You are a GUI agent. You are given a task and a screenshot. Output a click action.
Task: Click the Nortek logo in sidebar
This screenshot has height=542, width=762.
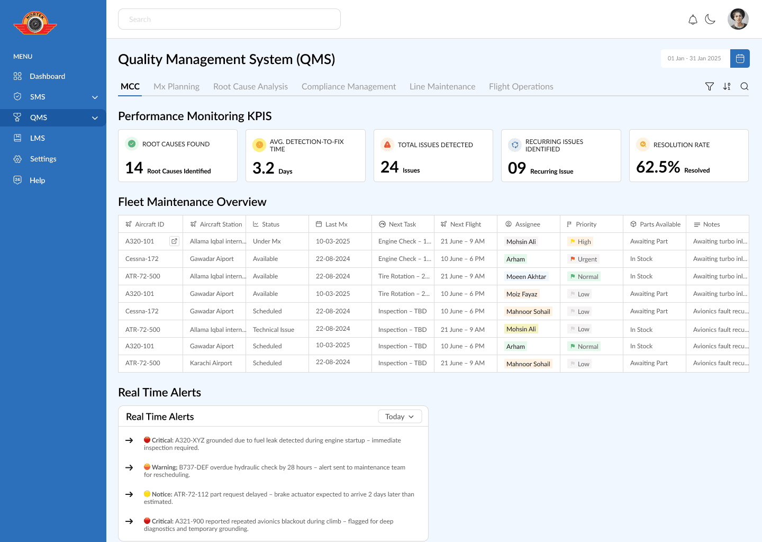(x=35, y=23)
